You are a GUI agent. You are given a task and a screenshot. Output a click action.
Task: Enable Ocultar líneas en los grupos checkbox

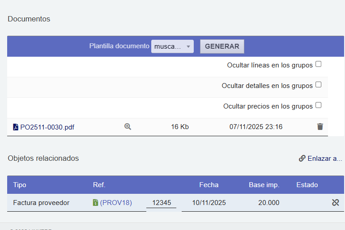319,64
